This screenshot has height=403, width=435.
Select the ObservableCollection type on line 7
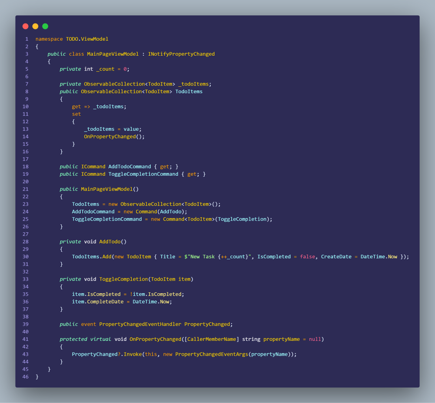tap(114, 84)
